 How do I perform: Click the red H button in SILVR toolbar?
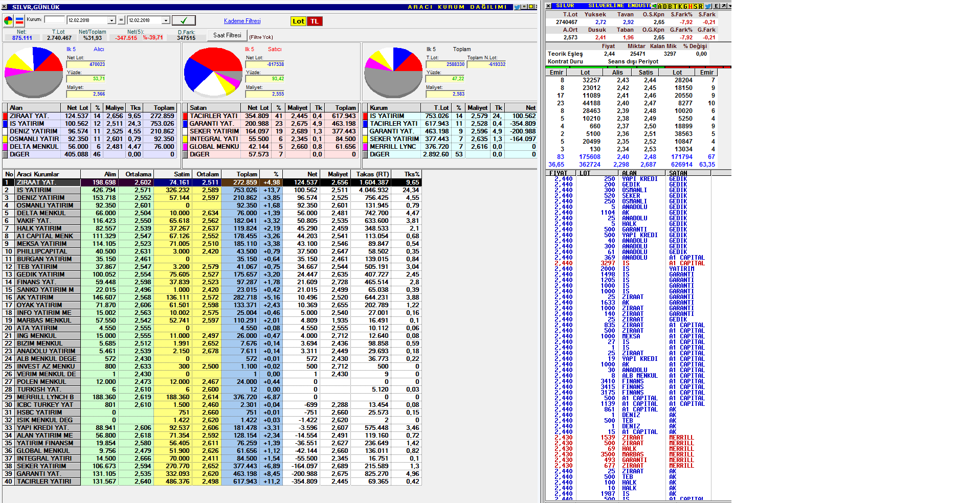[691, 6]
